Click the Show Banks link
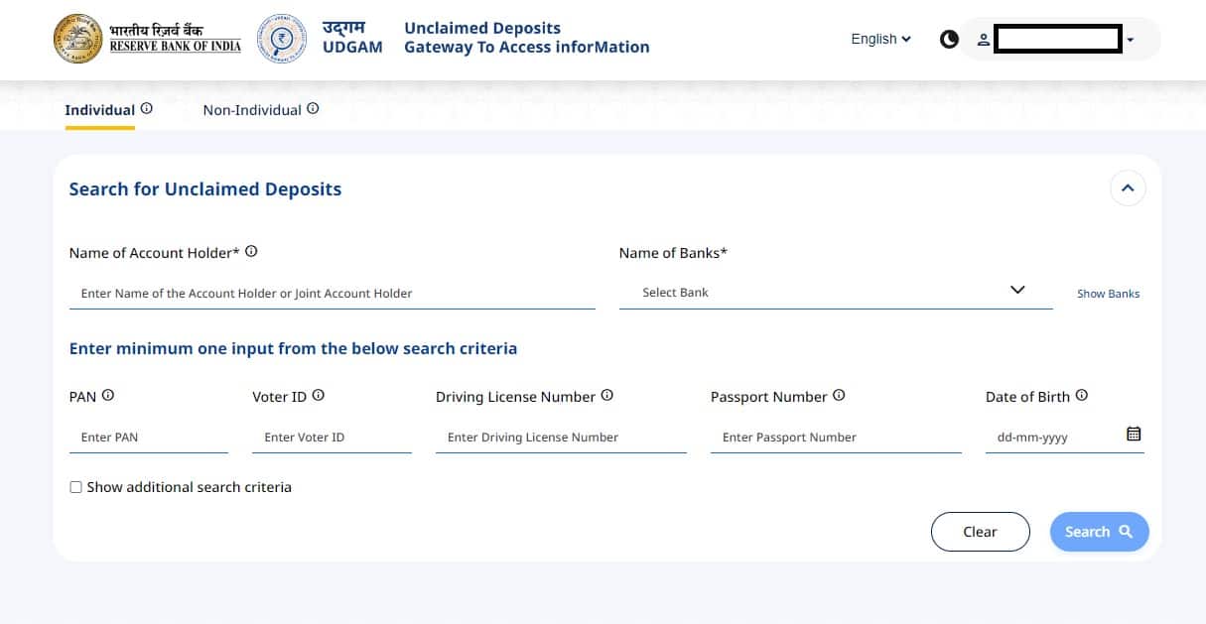The image size is (1206, 624). pos(1108,293)
